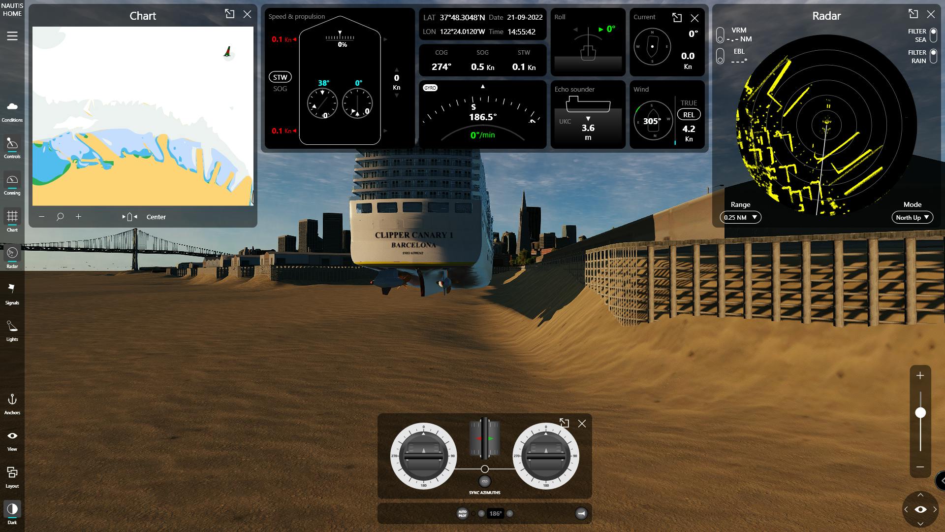Click the UKC 3.6 m depth readout
Image resolution: width=945 pixels, height=532 pixels.
coord(588,132)
